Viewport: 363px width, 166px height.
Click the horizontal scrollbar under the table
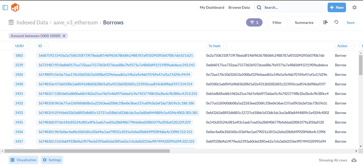tap(87, 151)
